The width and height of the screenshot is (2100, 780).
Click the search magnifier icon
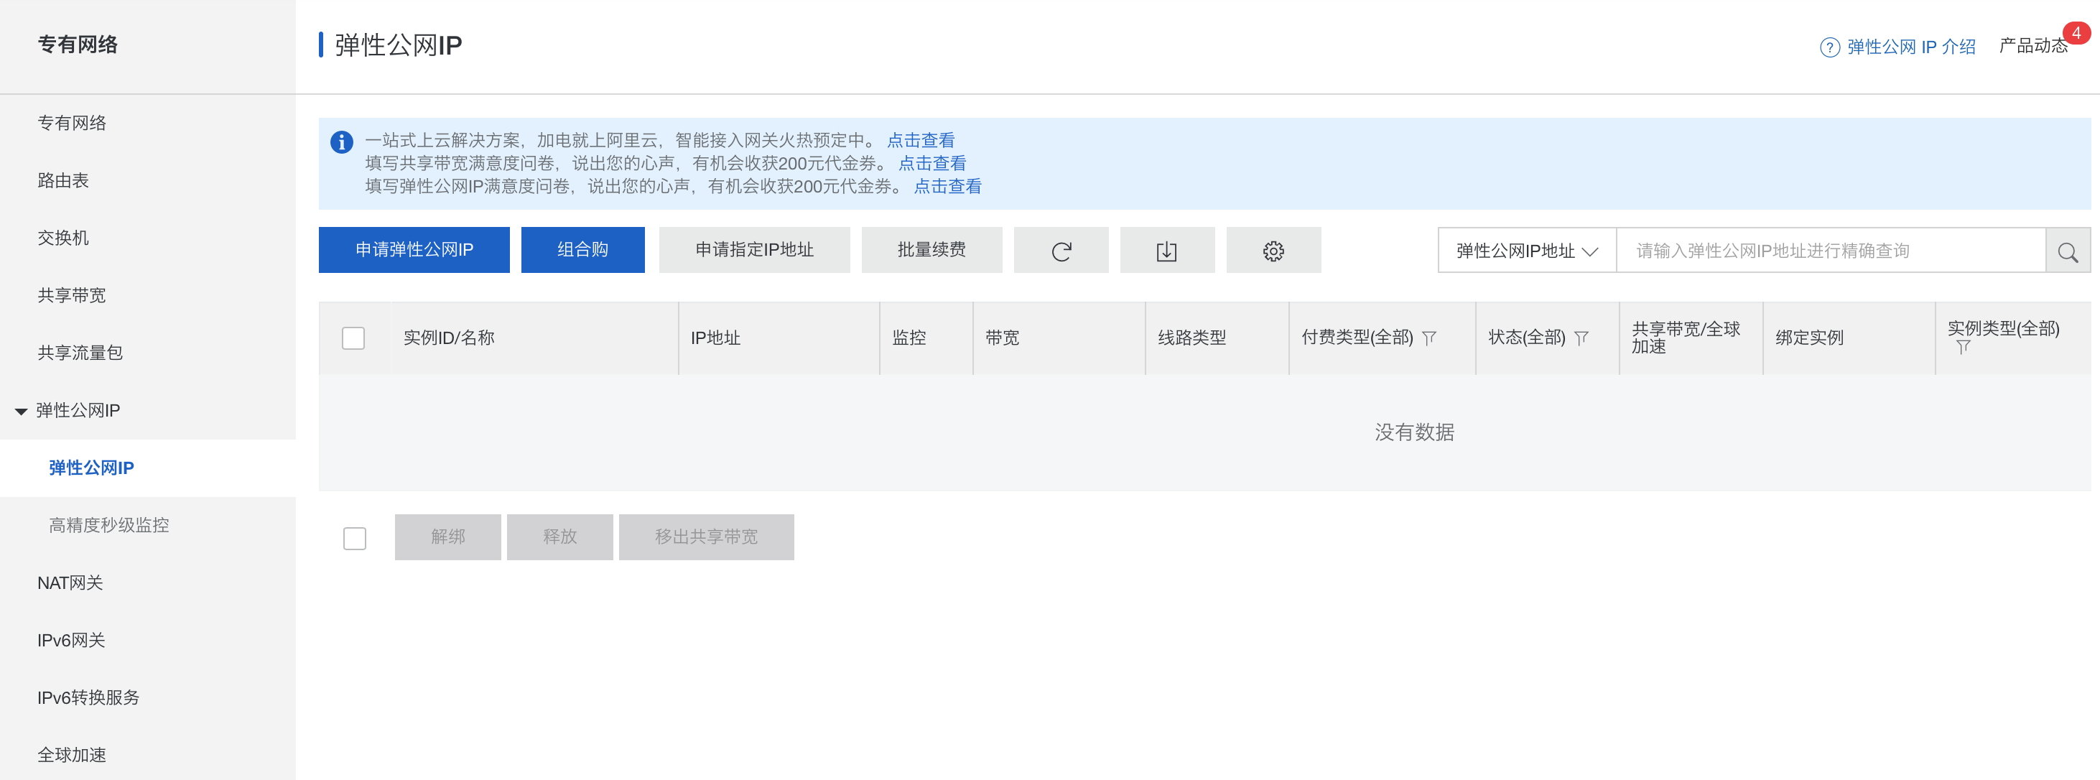click(x=2068, y=251)
